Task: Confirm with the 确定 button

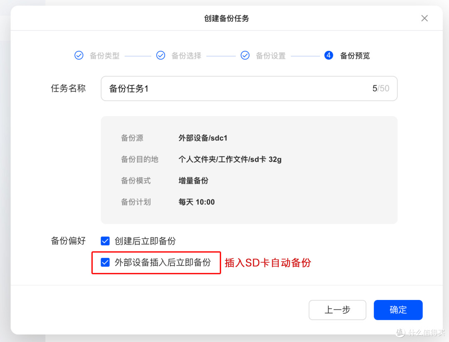Action: point(398,310)
